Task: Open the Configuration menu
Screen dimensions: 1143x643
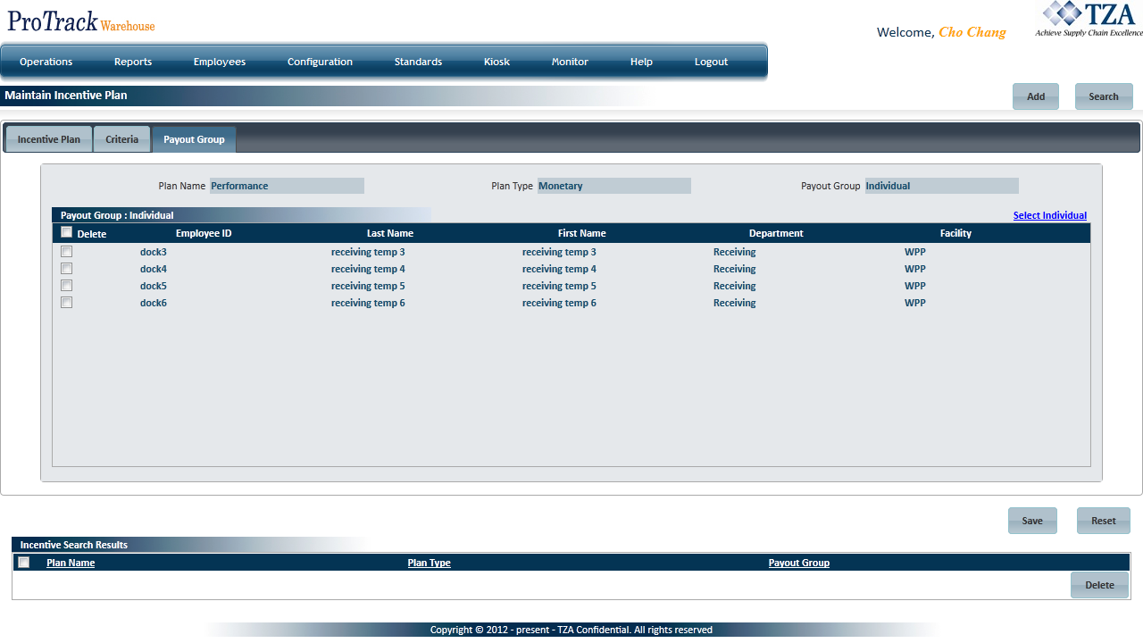Action: 320,62
